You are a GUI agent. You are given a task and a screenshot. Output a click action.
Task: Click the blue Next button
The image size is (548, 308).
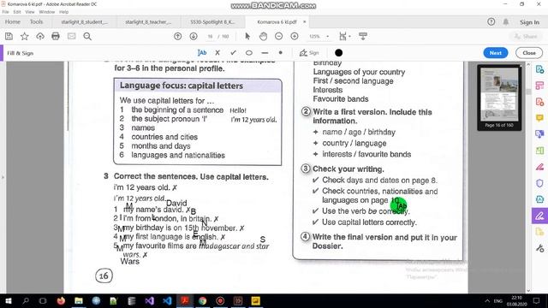coord(496,53)
